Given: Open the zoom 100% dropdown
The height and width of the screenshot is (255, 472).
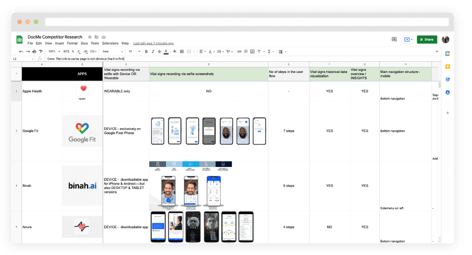Looking at the screenshot, I should pos(54,52).
